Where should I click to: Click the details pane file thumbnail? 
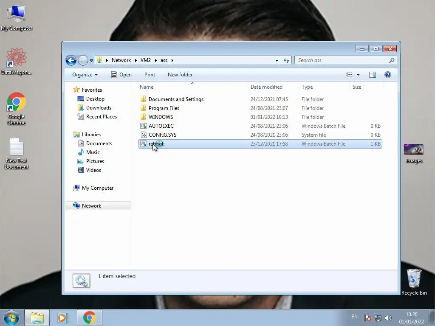pyautogui.click(x=81, y=281)
